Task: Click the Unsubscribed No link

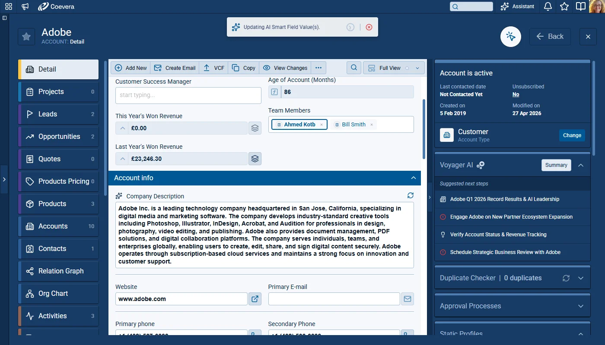Action: click(516, 94)
